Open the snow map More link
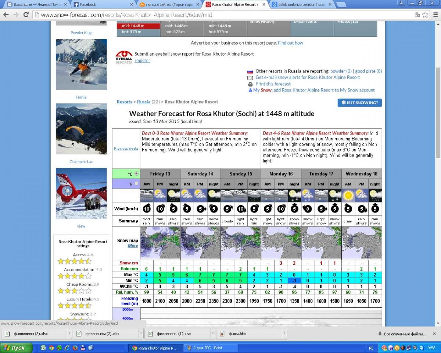This screenshot has height=353, width=441. point(133,246)
